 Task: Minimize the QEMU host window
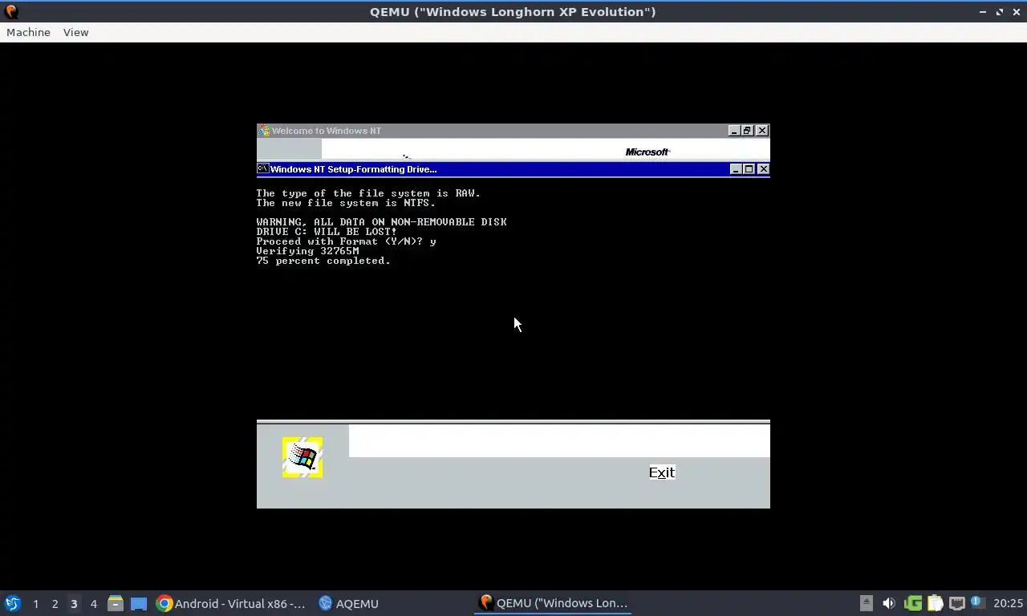983,12
